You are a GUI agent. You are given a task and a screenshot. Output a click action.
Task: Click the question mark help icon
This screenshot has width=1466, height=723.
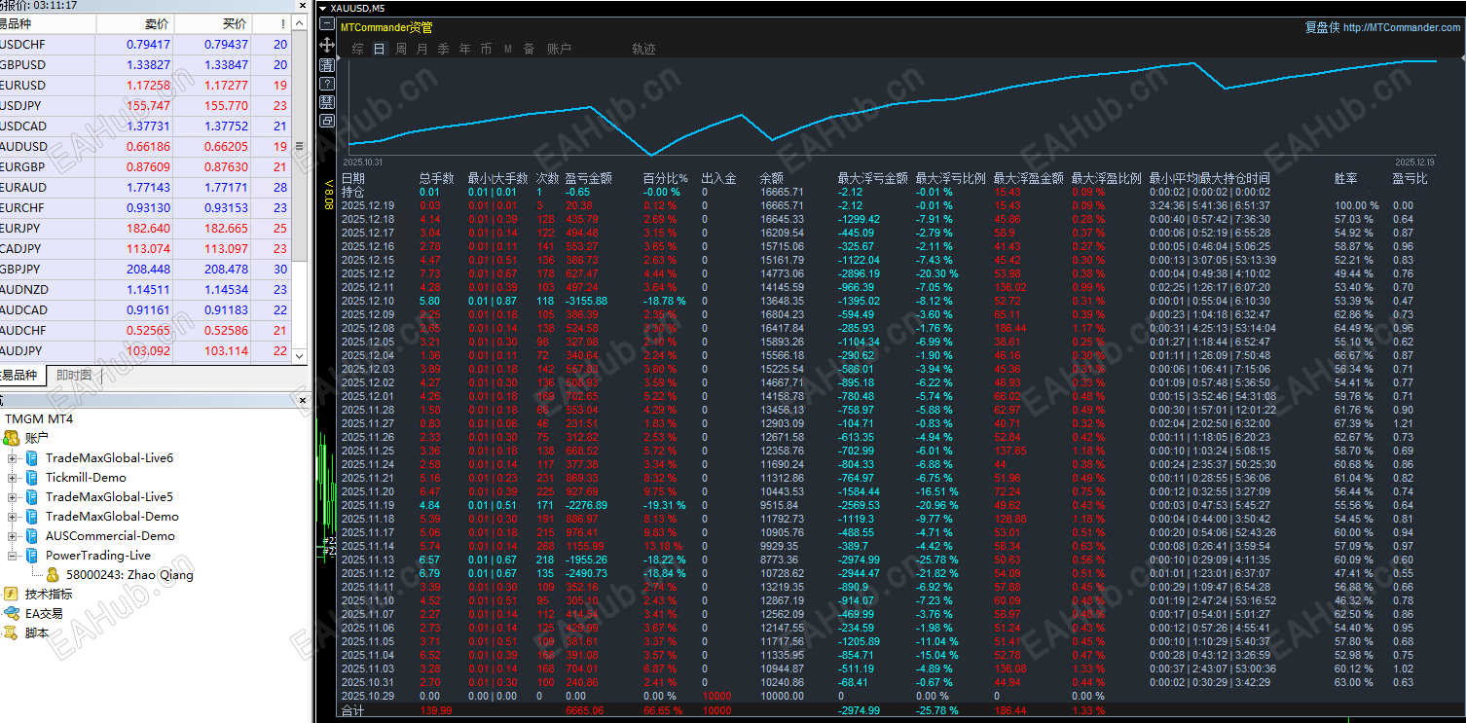click(327, 84)
